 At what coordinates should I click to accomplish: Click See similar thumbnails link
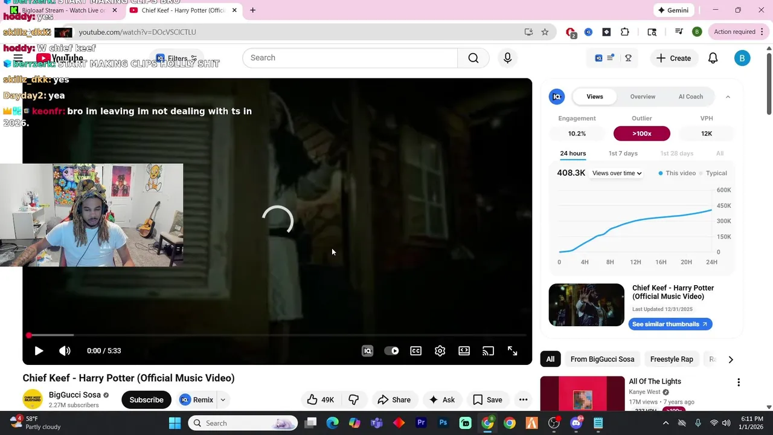pos(670,324)
